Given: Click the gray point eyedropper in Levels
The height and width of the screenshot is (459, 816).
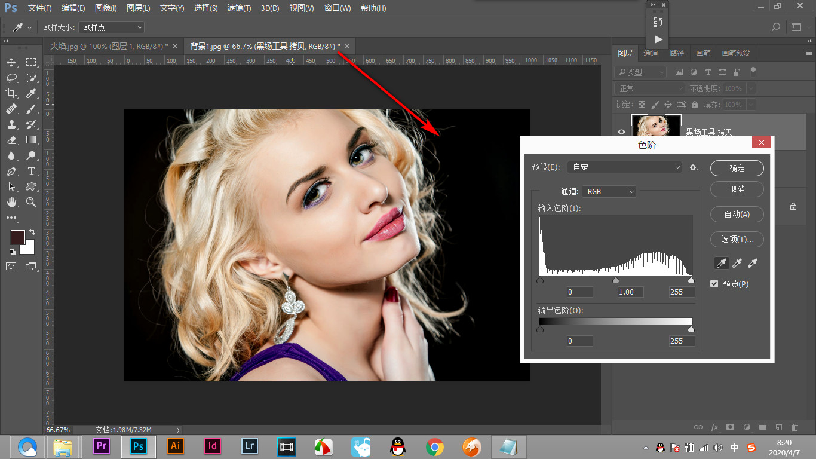Looking at the screenshot, I should 737,263.
